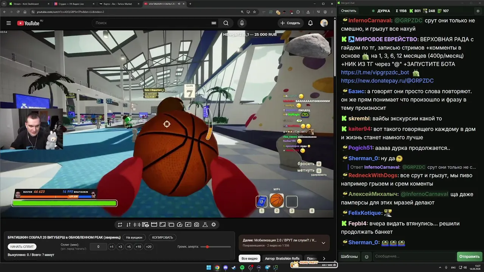Click the speedometer icon in the player toolbar
Image resolution: width=484 pixels, height=272 pixels.
(180, 224)
